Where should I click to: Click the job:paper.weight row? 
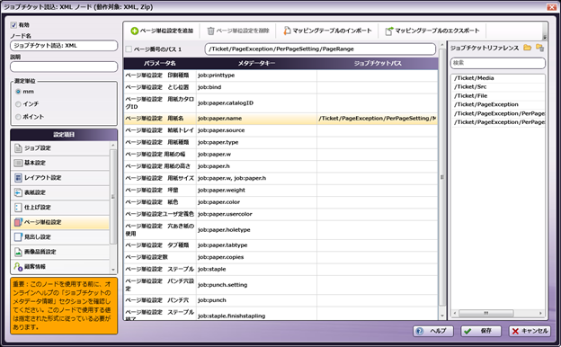280,191
